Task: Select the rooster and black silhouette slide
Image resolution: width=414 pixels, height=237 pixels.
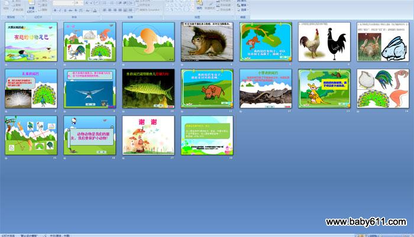Action: 324,42
